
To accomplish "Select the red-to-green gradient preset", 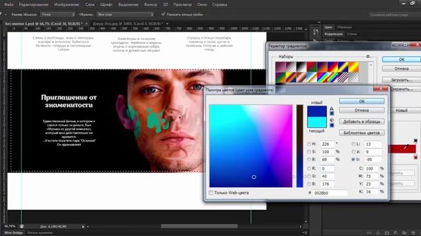I will tap(312, 67).
